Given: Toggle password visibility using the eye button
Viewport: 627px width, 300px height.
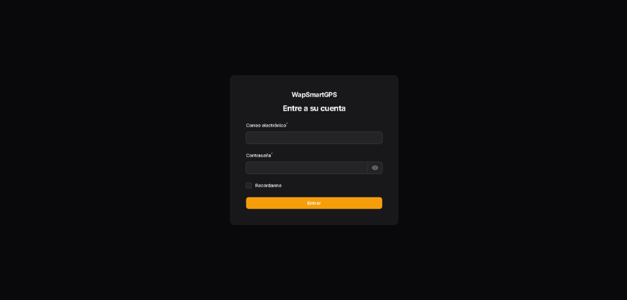Looking at the screenshot, I should point(375,167).
